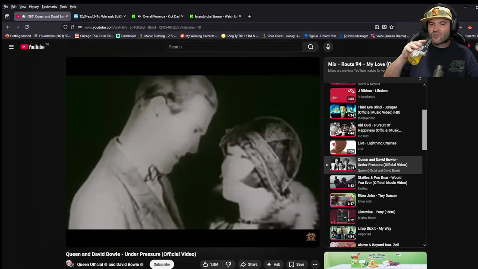Switch to Overall Revenue - Kick Dashboard tab

[x=158, y=16]
